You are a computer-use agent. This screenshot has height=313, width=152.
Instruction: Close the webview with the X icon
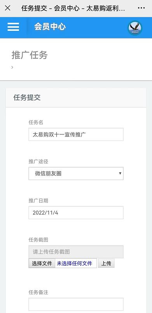(x=7, y=8)
